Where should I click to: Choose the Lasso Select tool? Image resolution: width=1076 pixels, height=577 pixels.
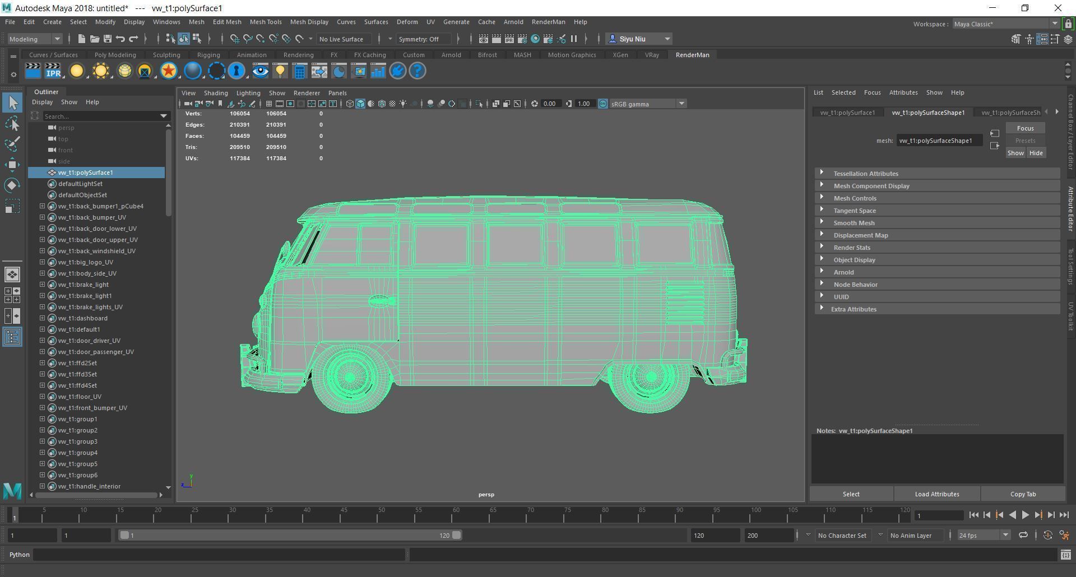(12, 123)
